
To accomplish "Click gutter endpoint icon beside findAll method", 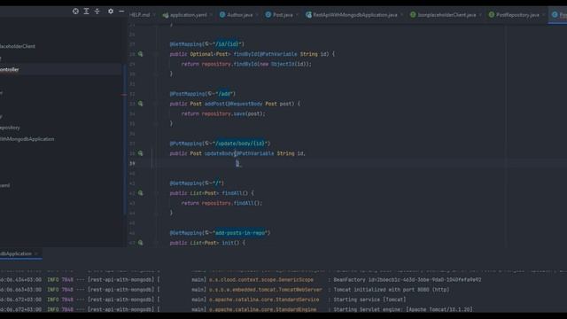I will tap(140, 193).
